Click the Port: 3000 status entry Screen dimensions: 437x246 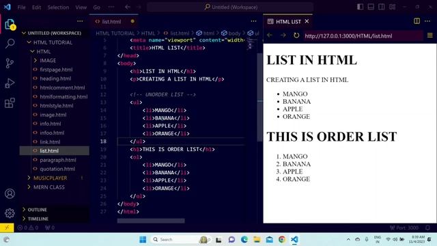pyautogui.click(x=404, y=228)
